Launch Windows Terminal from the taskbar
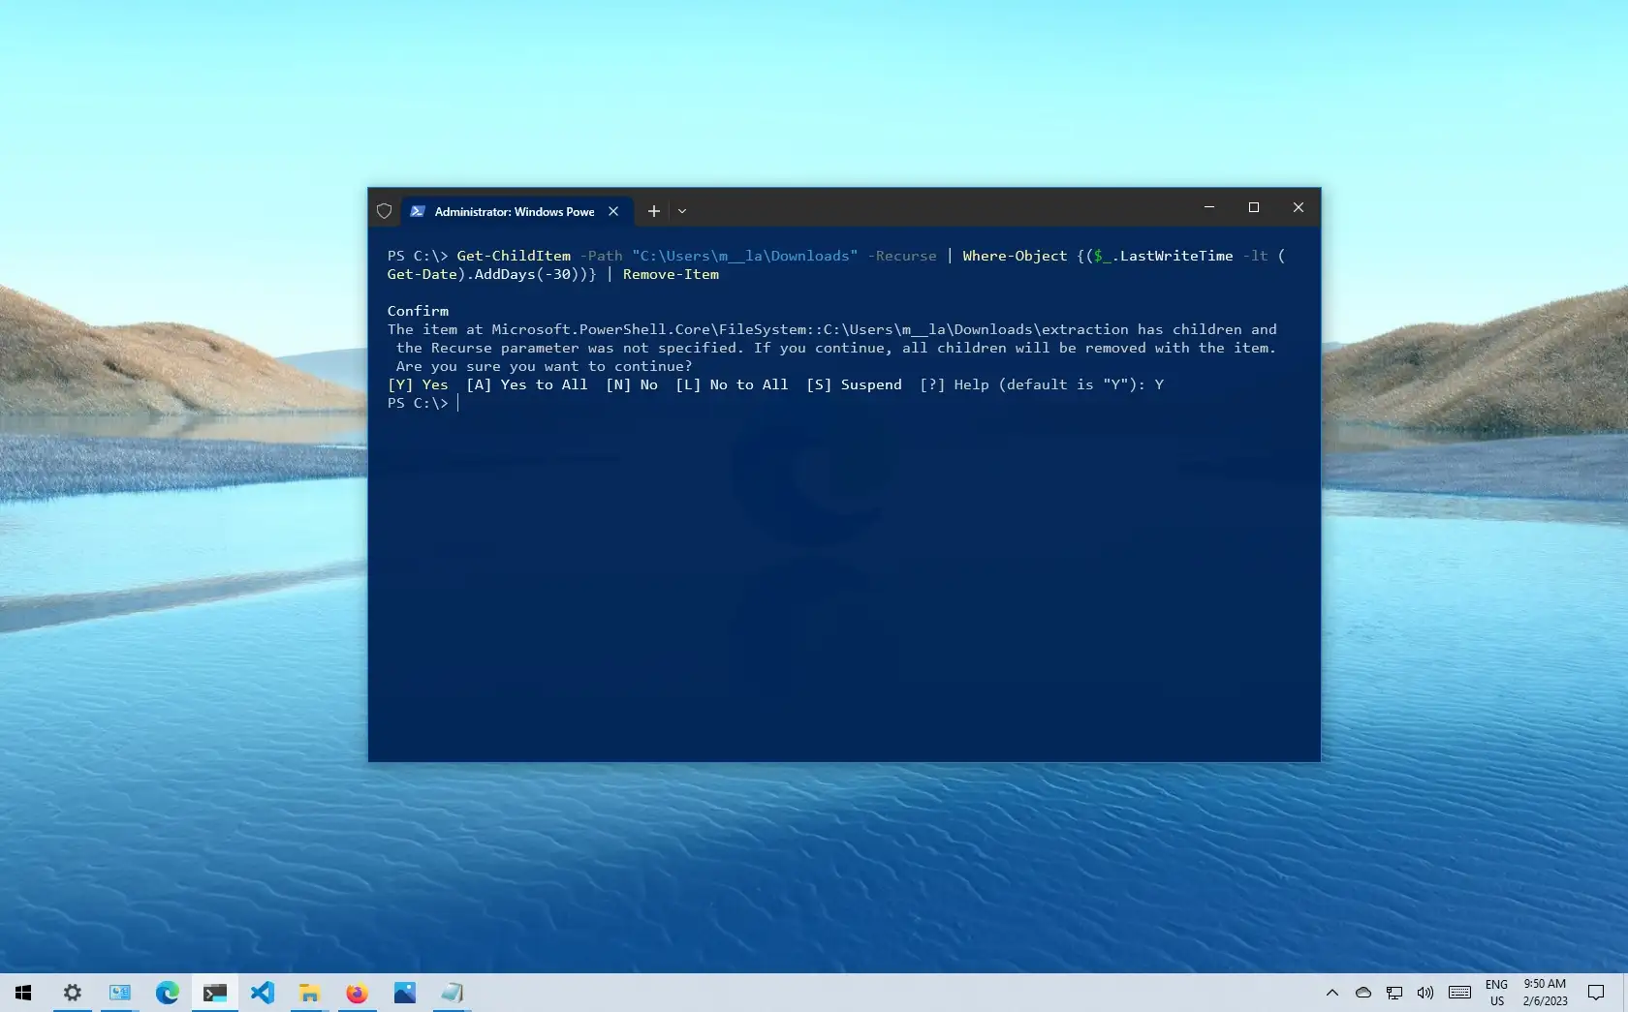The height and width of the screenshot is (1012, 1628). coord(215,993)
